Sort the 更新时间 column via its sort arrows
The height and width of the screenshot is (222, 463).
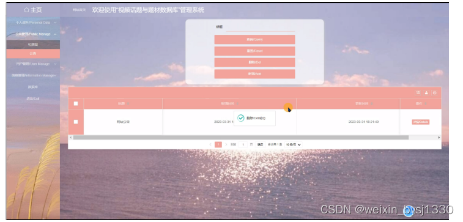click(x=372, y=103)
